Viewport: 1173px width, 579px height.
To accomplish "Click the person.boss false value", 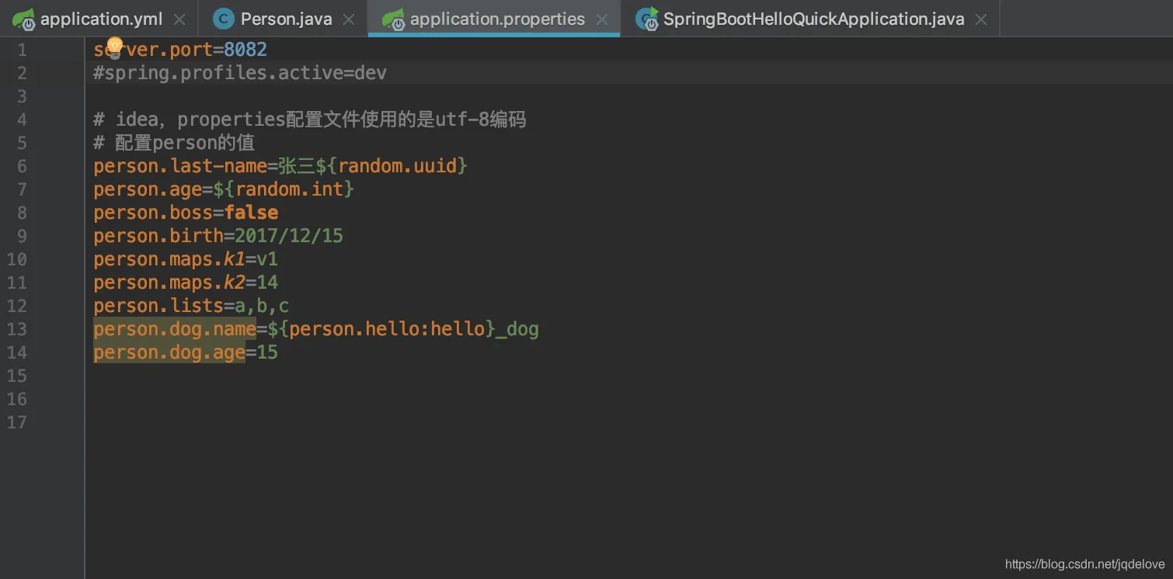I will (251, 213).
